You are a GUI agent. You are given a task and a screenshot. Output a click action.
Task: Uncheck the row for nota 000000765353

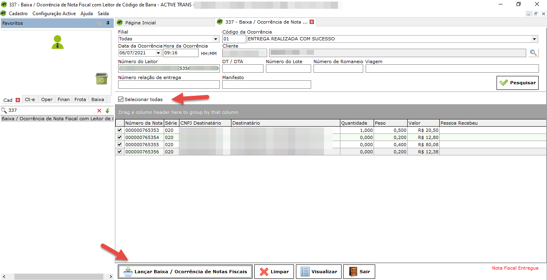tap(119, 130)
